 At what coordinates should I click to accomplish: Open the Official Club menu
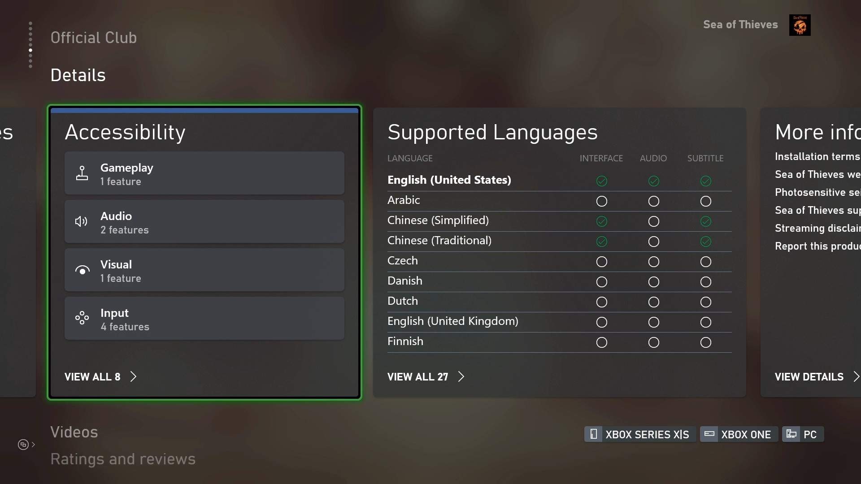[x=93, y=37]
